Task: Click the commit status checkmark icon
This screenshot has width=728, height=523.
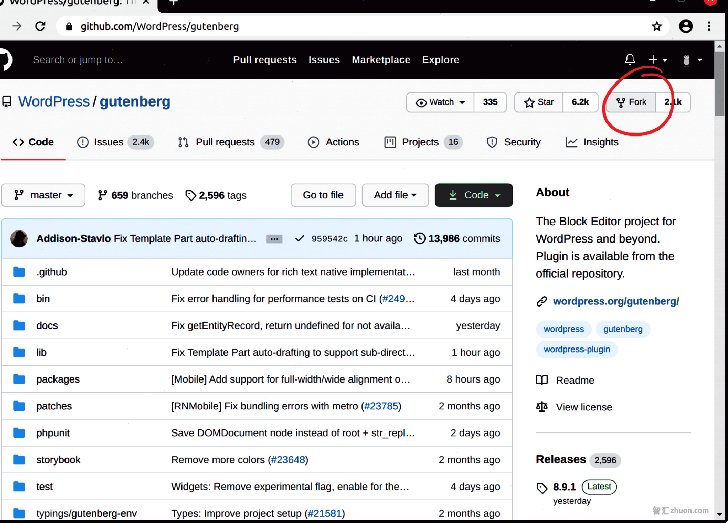Action: pos(300,238)
